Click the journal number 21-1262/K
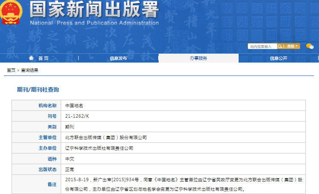Viewport: 319px width, 194px height. point(77,116)
